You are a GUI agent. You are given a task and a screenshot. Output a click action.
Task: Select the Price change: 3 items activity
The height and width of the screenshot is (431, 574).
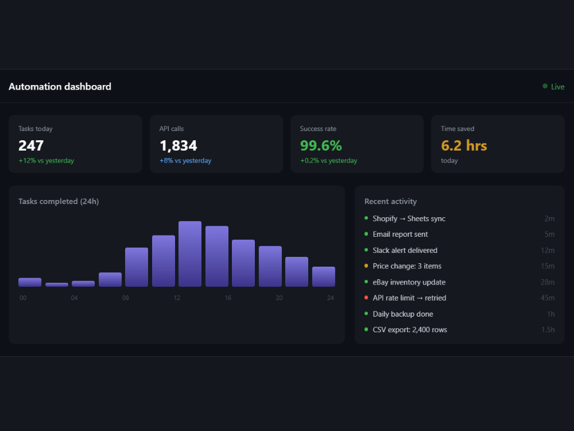pyautogui.click(x=459, y=266)
